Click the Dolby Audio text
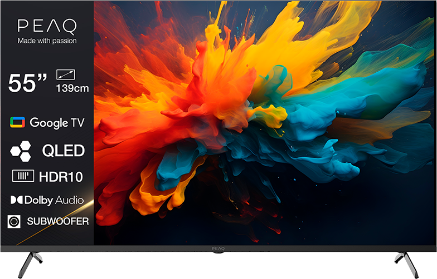This screenshot has width=437, height=279. pyautogui.click(x=54, y=200)
